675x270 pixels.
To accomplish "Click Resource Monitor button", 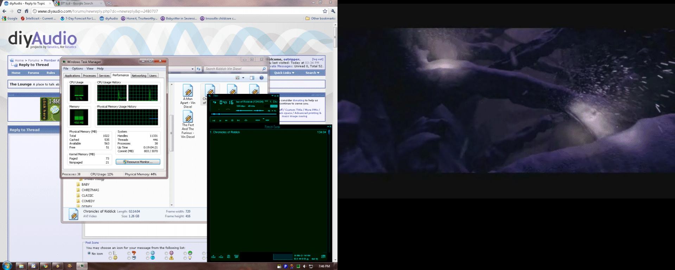I will [138, 162].
